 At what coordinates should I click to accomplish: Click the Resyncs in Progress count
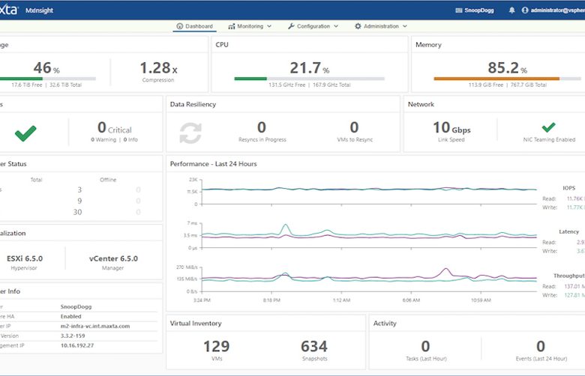(x=262, y=128)
